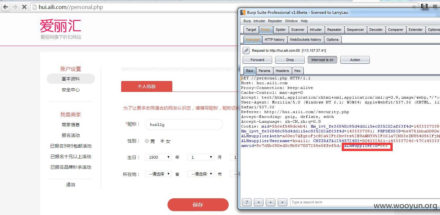Open the city --请选择 dropdown
This screenshot has width=440, height=215.
pyautogui.click(x=201, y=174)
